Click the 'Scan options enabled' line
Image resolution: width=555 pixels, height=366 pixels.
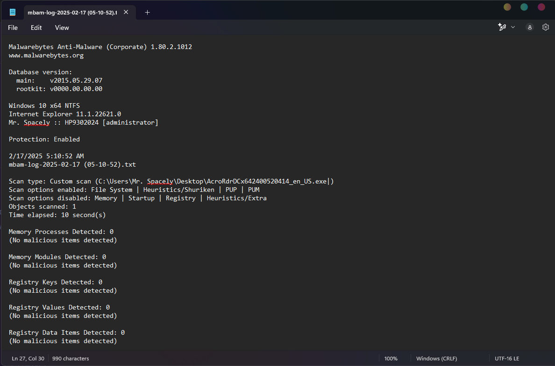pyautogui.click(x=134, y=190)
